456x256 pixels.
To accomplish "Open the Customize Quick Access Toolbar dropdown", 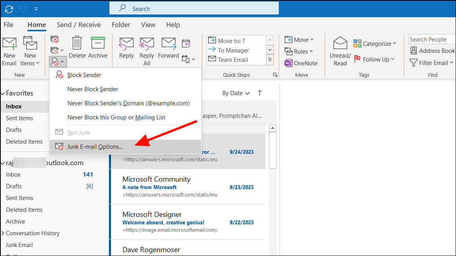I will pos(36,9).
